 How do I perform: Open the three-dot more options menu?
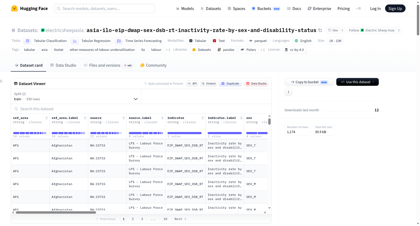pos(288,92)
